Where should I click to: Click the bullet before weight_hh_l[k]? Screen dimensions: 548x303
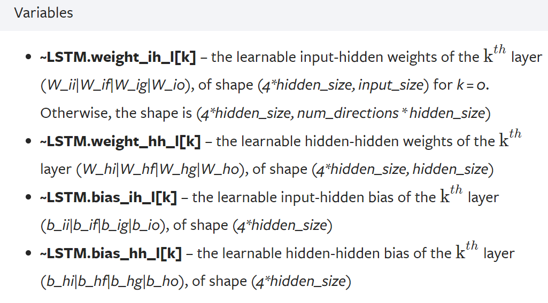point(28,141)
